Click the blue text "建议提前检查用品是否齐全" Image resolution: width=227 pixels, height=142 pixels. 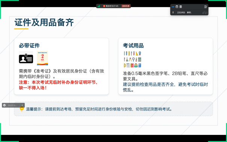[148, 85]
